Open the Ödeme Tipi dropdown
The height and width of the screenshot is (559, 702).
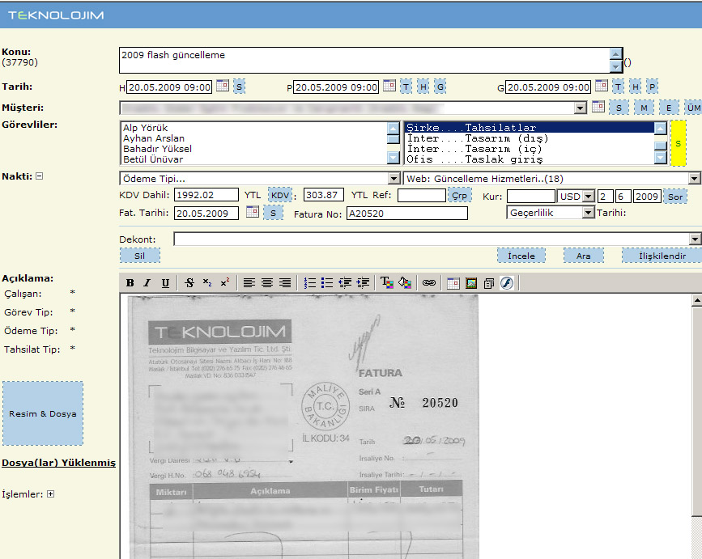(394, 179)
